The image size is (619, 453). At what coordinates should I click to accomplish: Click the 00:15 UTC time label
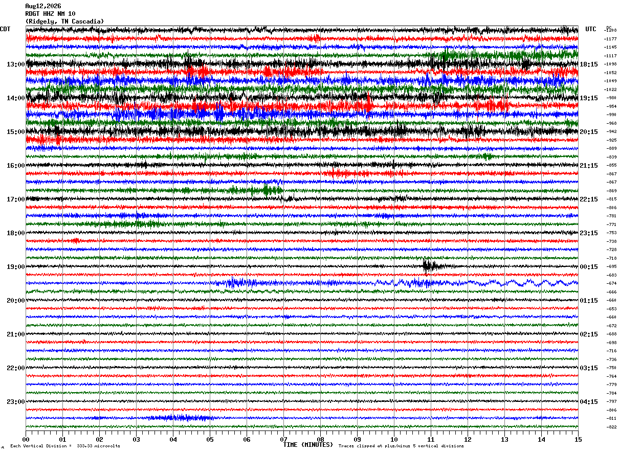pos(589,267)
